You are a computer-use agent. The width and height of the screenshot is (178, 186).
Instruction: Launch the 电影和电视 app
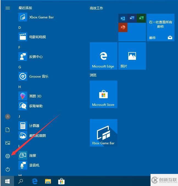coord(32,37)
